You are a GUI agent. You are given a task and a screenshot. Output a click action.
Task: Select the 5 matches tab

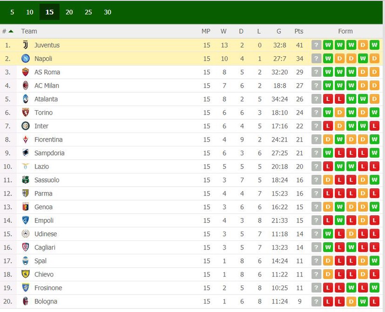12,12
